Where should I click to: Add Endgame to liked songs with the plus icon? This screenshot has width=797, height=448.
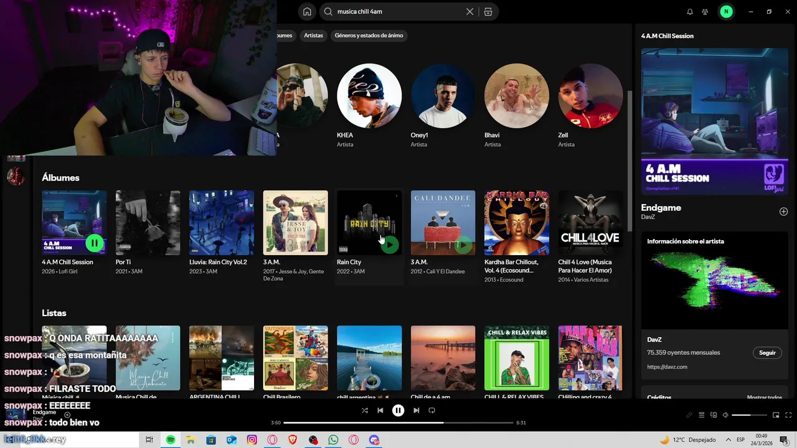[783, 212]
